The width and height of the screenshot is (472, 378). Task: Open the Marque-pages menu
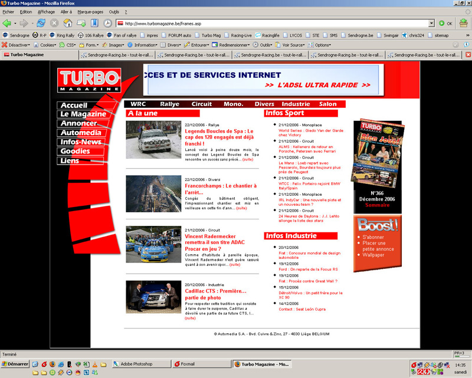[90, 12]
